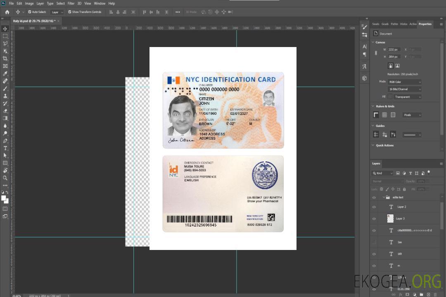Image resolution: width=446 pixels, height=297 pixels.
Task: Open the Glyphs panel icon
Action: click(364, 66)
